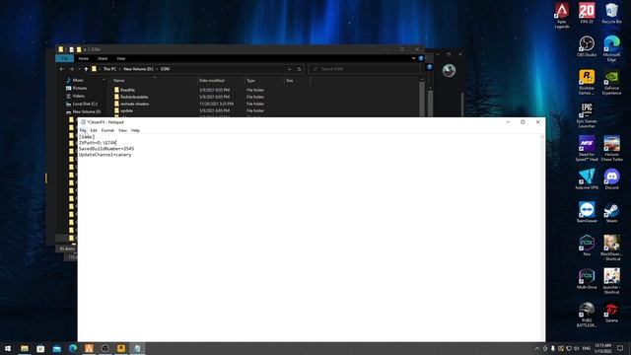Open File Explorer from the taskbar
The image size is (631, 355).
[x=25, y=348]
